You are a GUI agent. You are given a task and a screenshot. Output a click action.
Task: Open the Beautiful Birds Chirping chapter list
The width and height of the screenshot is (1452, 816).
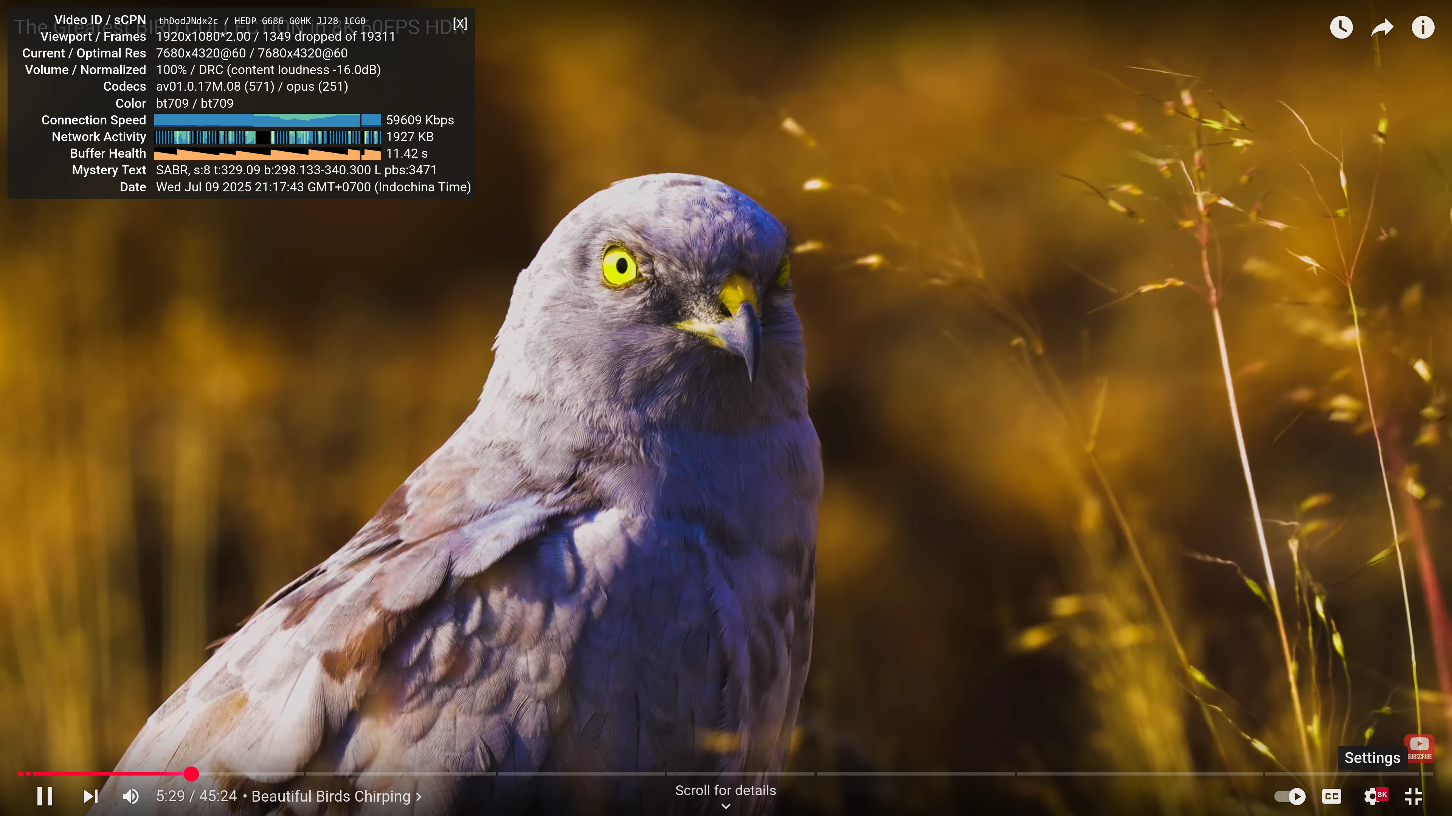pos(337,796)
